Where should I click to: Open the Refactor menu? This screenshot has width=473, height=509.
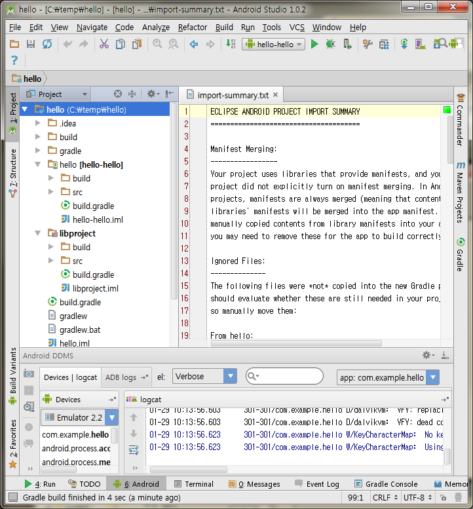tap(193, 28)
